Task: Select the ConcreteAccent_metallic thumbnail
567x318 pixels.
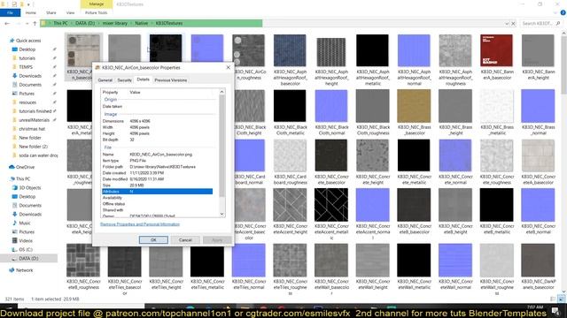Action: click(x=331, y=205)
